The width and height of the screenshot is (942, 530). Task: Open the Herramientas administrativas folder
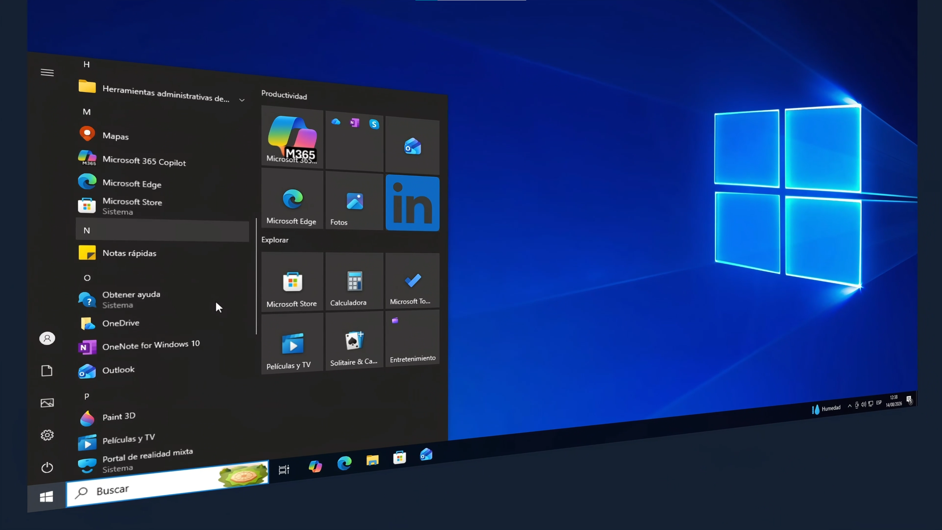tap(162, 92)
